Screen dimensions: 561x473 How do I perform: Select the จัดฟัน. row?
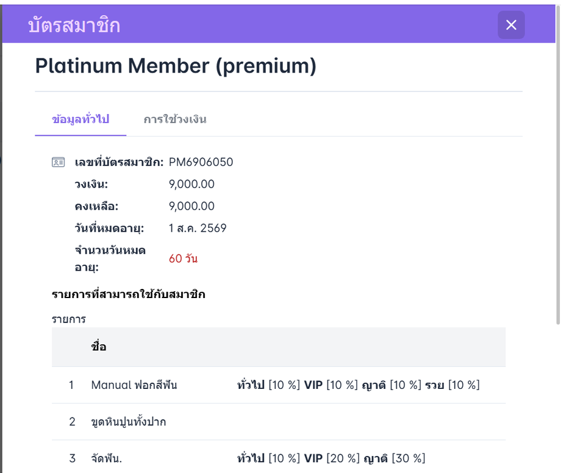279,458
